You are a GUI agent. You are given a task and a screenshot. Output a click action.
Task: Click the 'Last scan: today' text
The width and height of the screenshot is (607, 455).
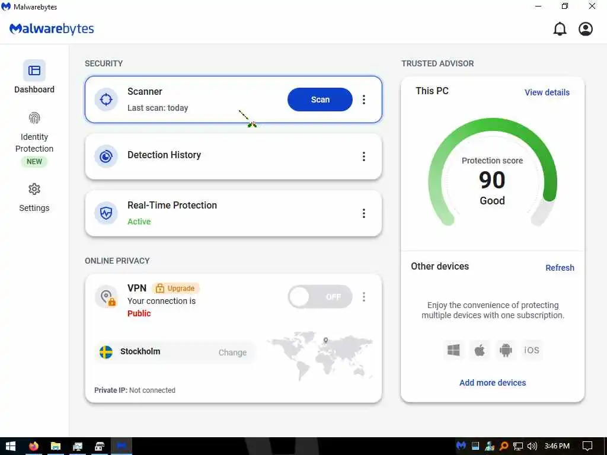click(158, 108)
